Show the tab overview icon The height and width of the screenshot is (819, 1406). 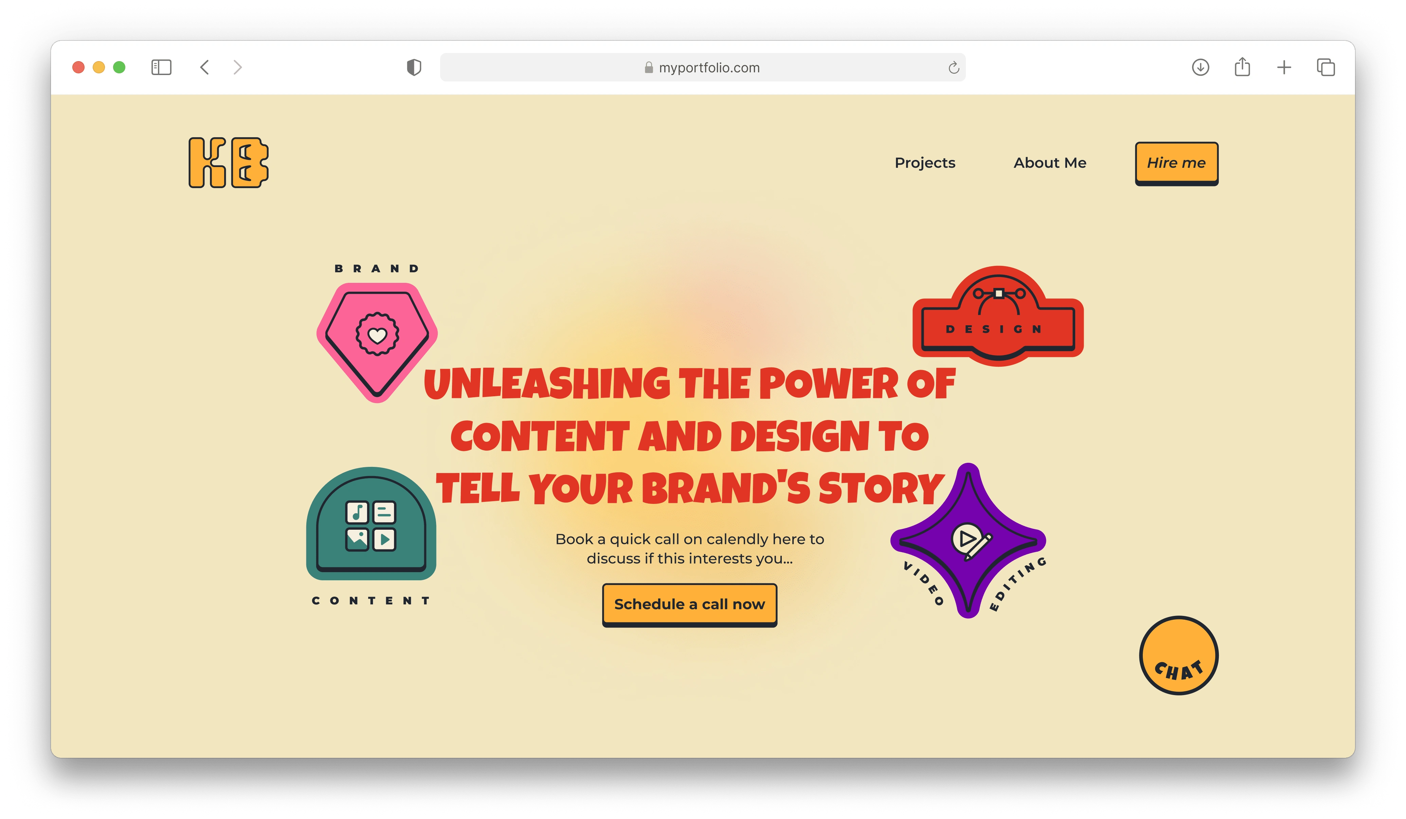coord(1326,68)
